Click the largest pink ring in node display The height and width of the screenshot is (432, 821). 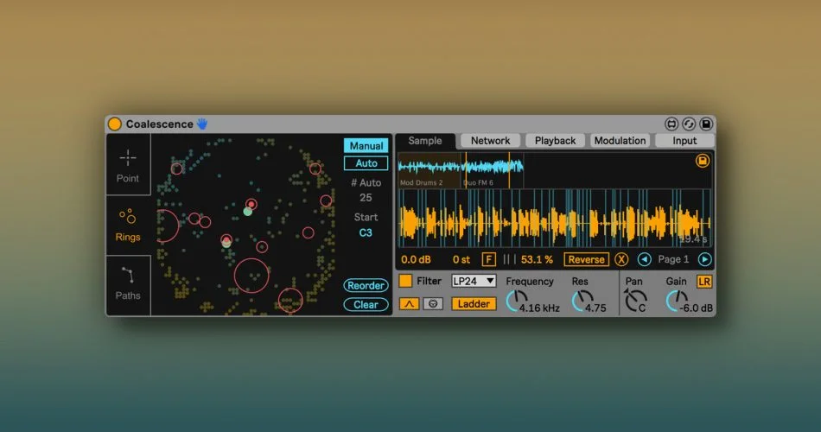(x=251, y=276)
